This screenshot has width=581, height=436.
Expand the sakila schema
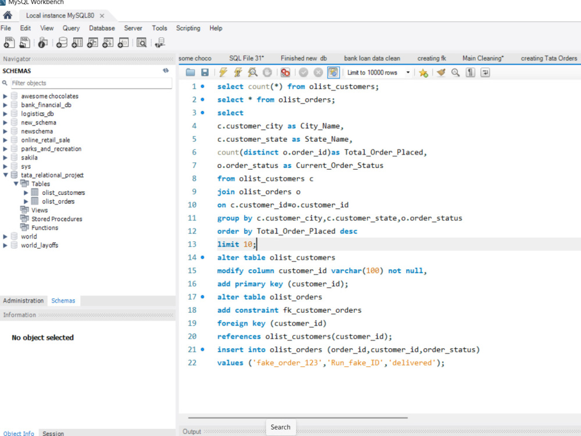tap(5, 158)
